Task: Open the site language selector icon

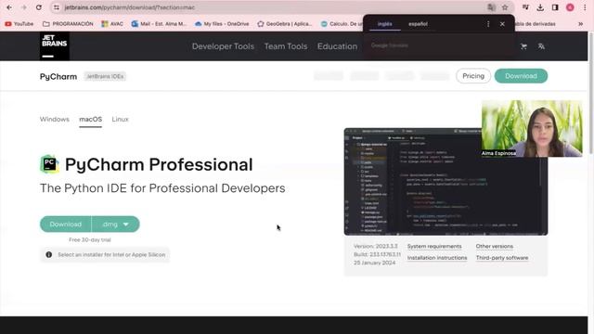Action: point(541,46)
